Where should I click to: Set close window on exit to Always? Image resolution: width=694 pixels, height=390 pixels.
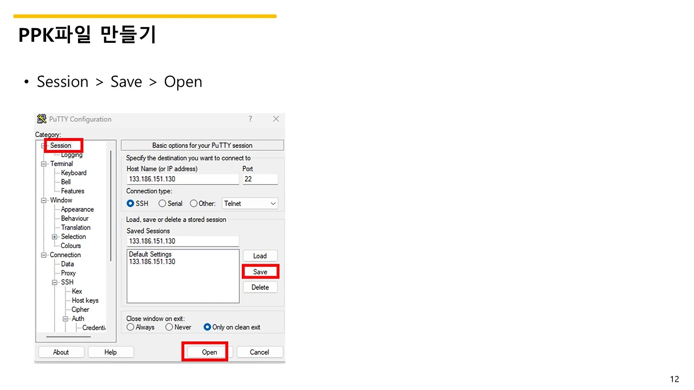tap(130, 327)
